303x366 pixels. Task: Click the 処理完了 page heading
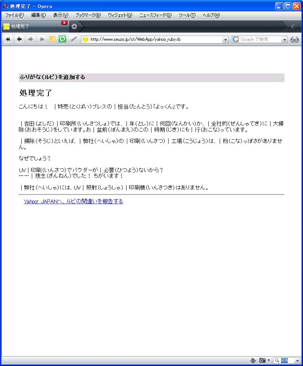click(x=36, y=93)
